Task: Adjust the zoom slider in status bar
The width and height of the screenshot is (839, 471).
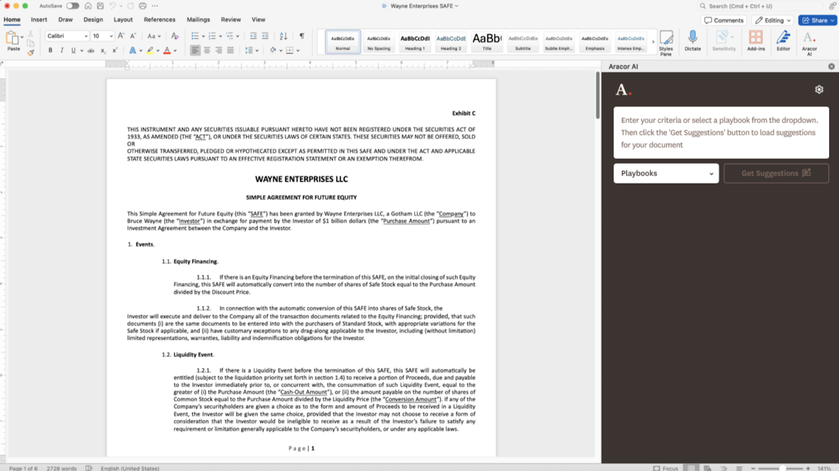Action: [x=782, y=468]
